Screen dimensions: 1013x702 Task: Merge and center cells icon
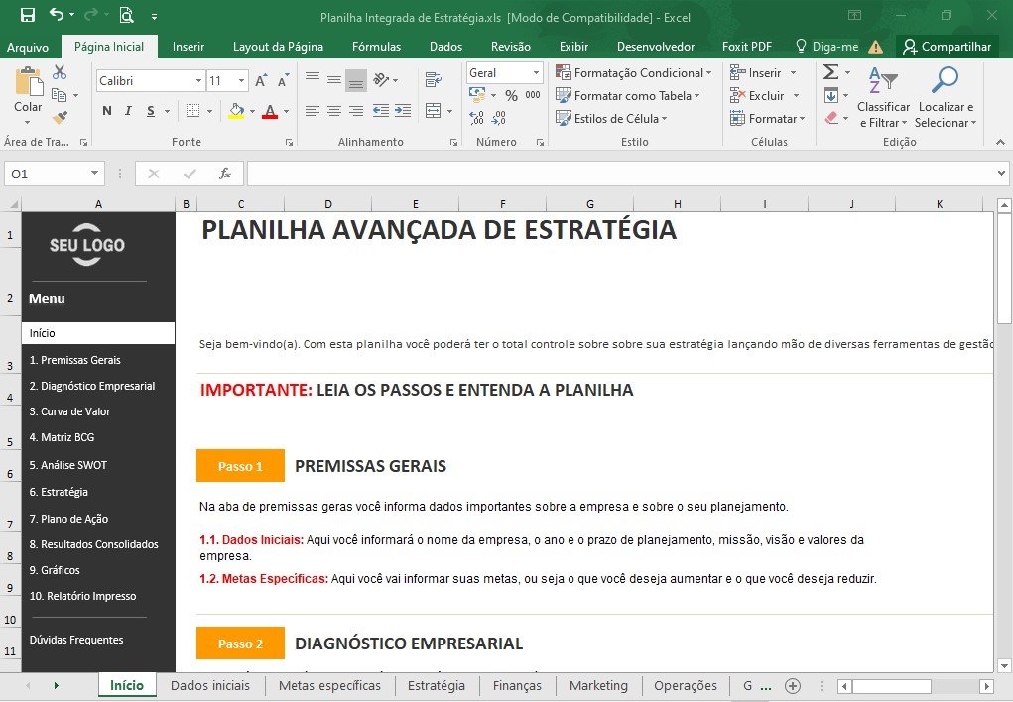click(433, 110)
